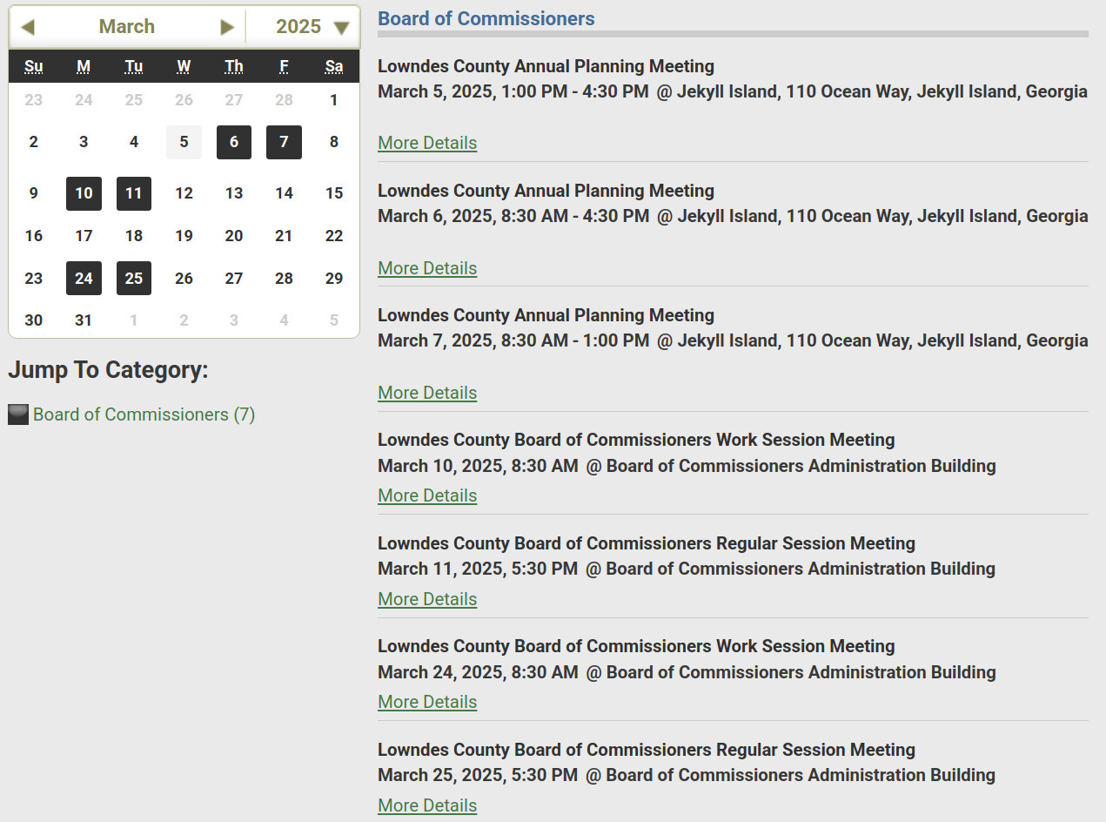Select March 6 on the calendar
This screenshot has height=822, width=1106.
233,142
